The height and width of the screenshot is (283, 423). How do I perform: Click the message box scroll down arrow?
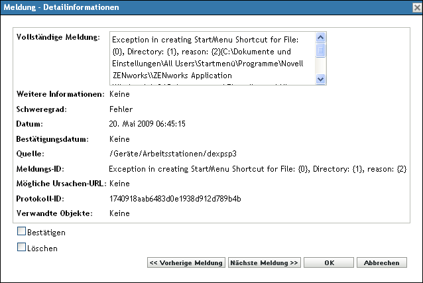click(321, 80)
